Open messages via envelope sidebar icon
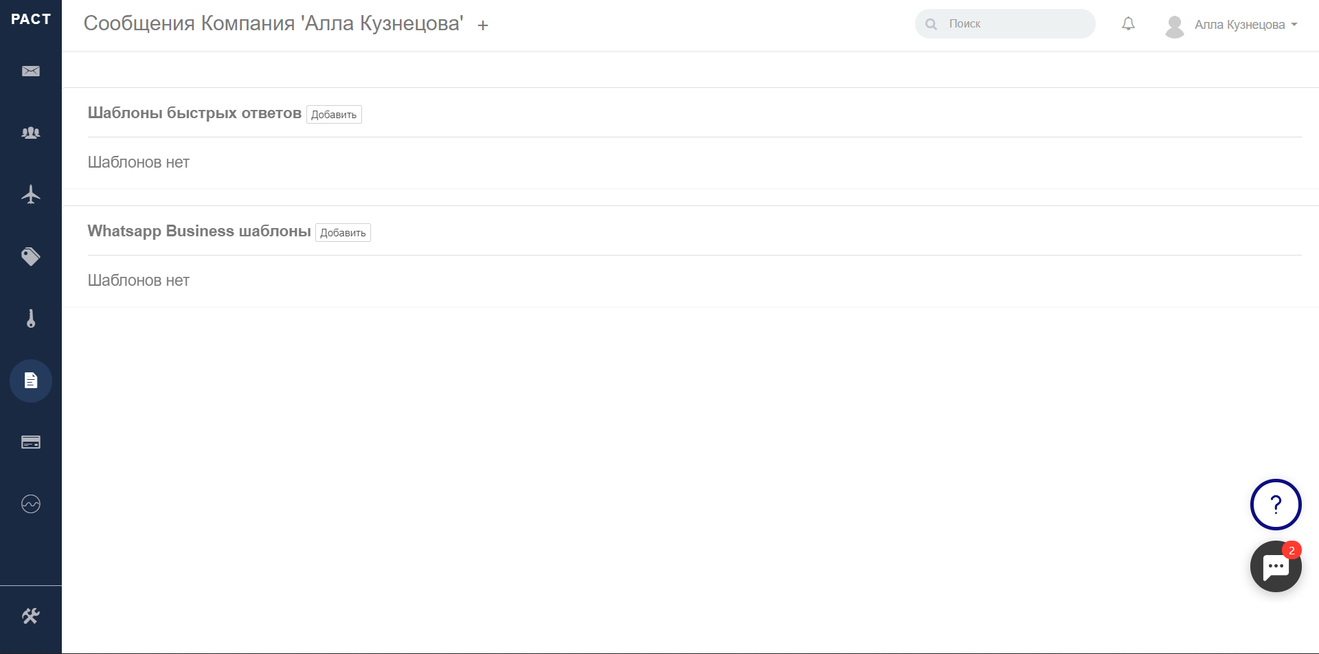This screenshot has width=1319, height=654. pos(31,71)
